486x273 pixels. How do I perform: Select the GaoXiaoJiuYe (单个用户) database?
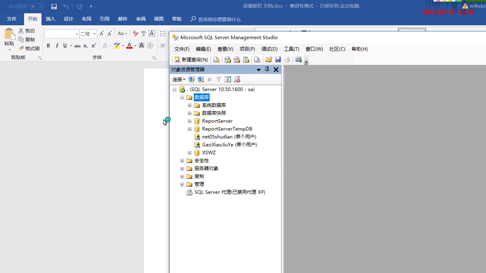pyautogui.click(x=229, y=145)
